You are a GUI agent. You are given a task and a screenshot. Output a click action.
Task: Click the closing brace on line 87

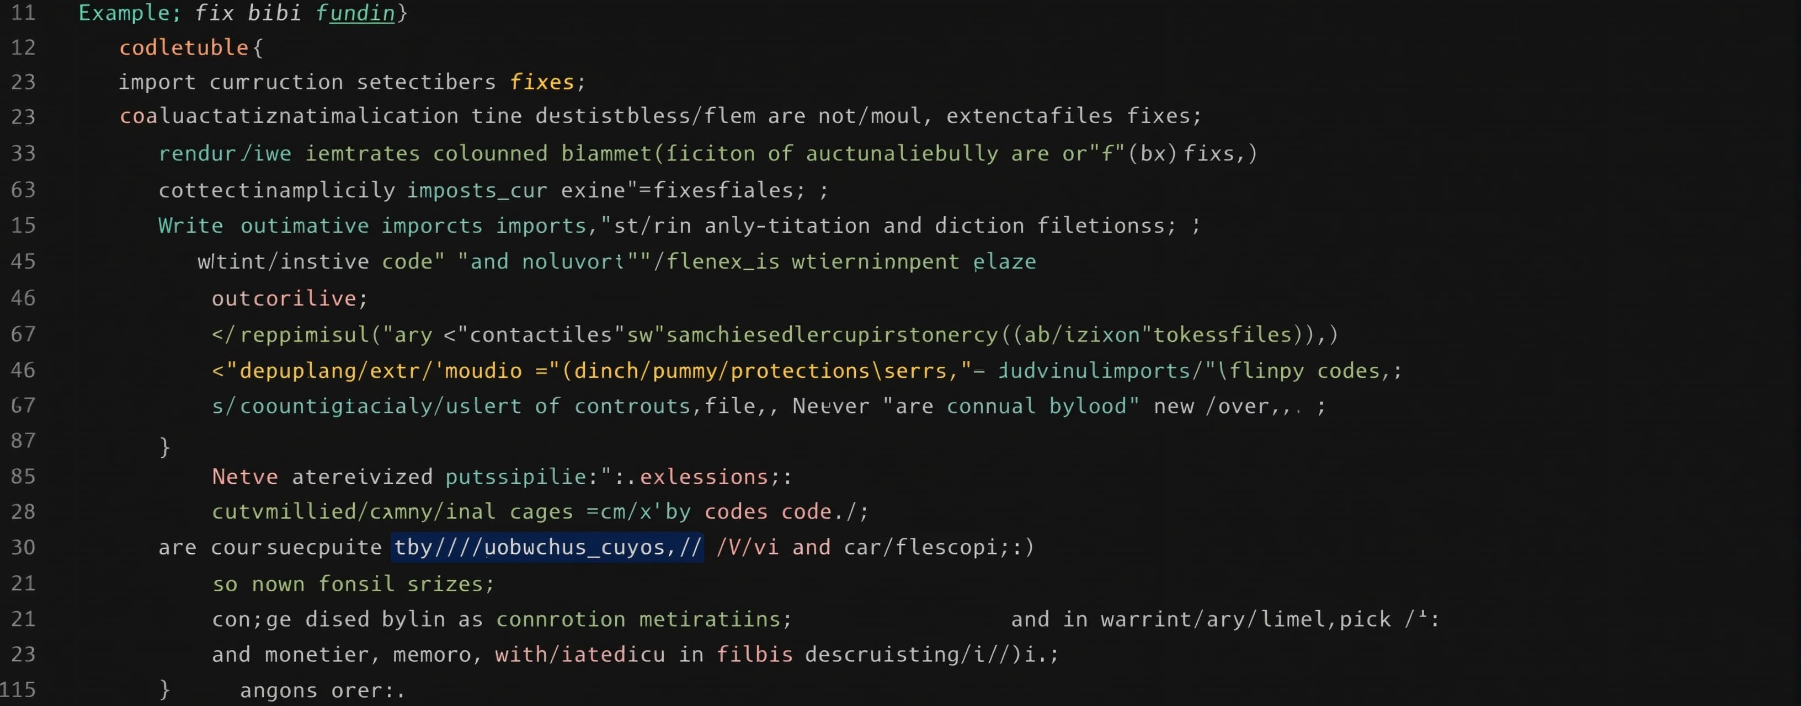164,446
